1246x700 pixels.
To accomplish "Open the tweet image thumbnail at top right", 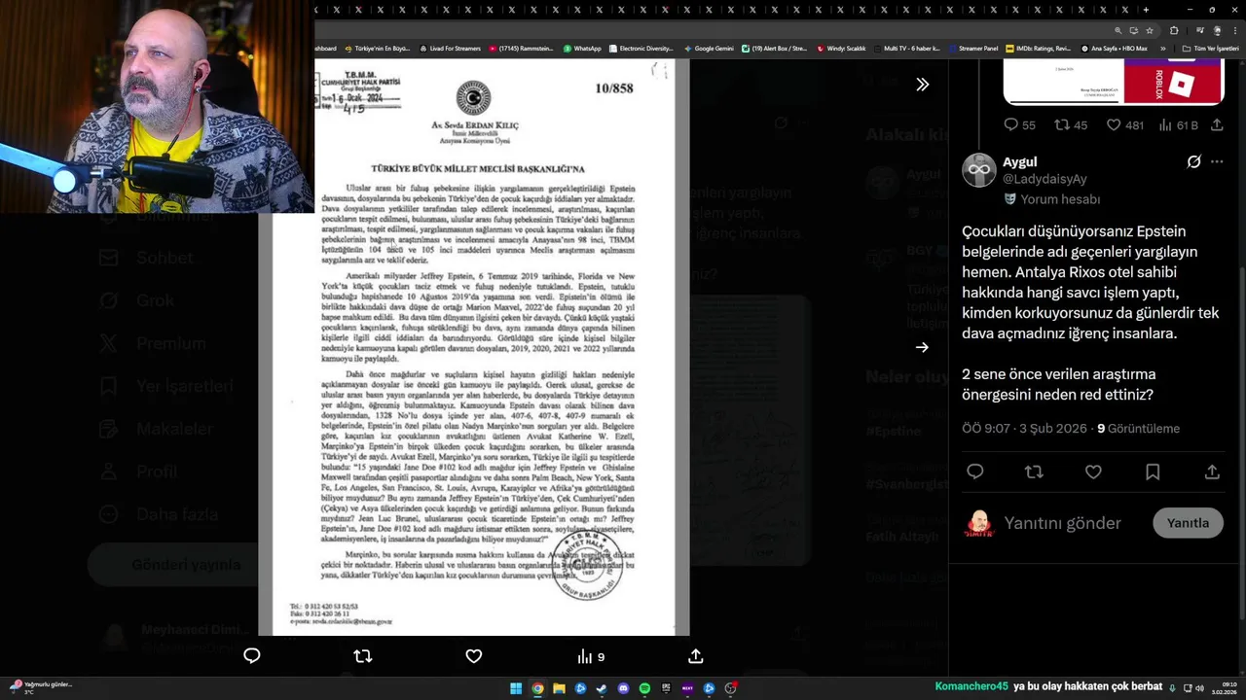I will [1114, 82].
